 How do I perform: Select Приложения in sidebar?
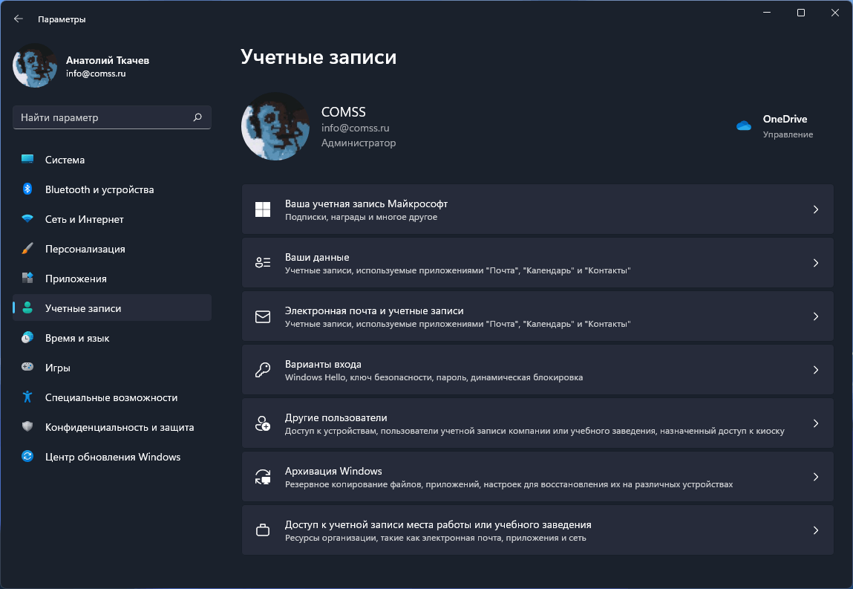(x=112, y=279)
